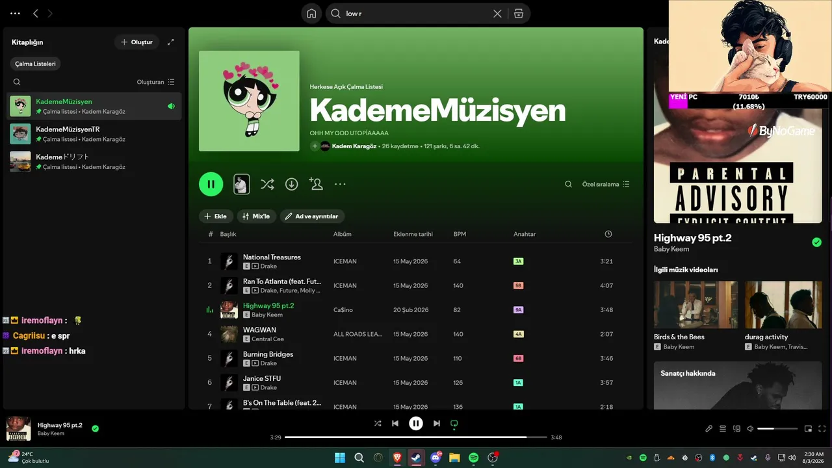Toggle the liked checkmark next to Highway 95 pt.2 in player bar

96,429
